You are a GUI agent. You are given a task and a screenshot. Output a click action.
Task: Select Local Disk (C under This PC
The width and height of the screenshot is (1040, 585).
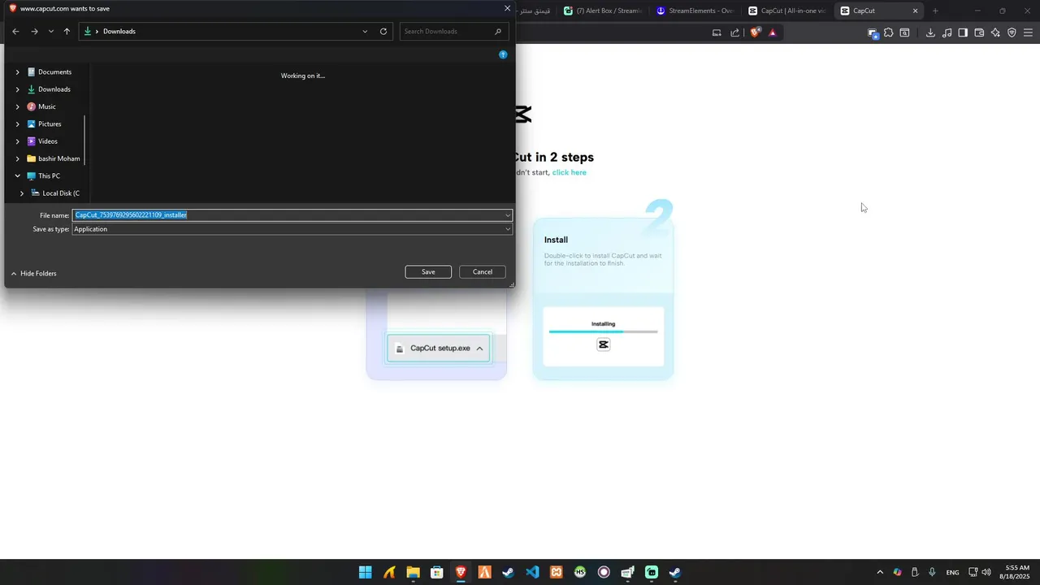pos(55,193)
